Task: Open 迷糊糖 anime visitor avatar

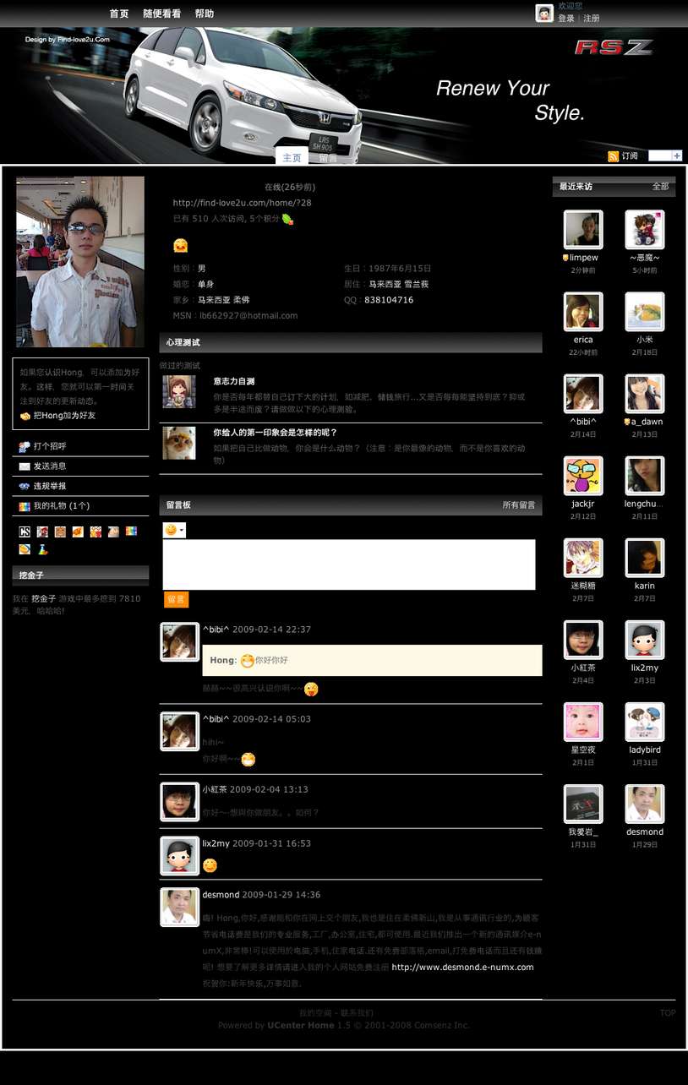Action: (x=583, y=558)
